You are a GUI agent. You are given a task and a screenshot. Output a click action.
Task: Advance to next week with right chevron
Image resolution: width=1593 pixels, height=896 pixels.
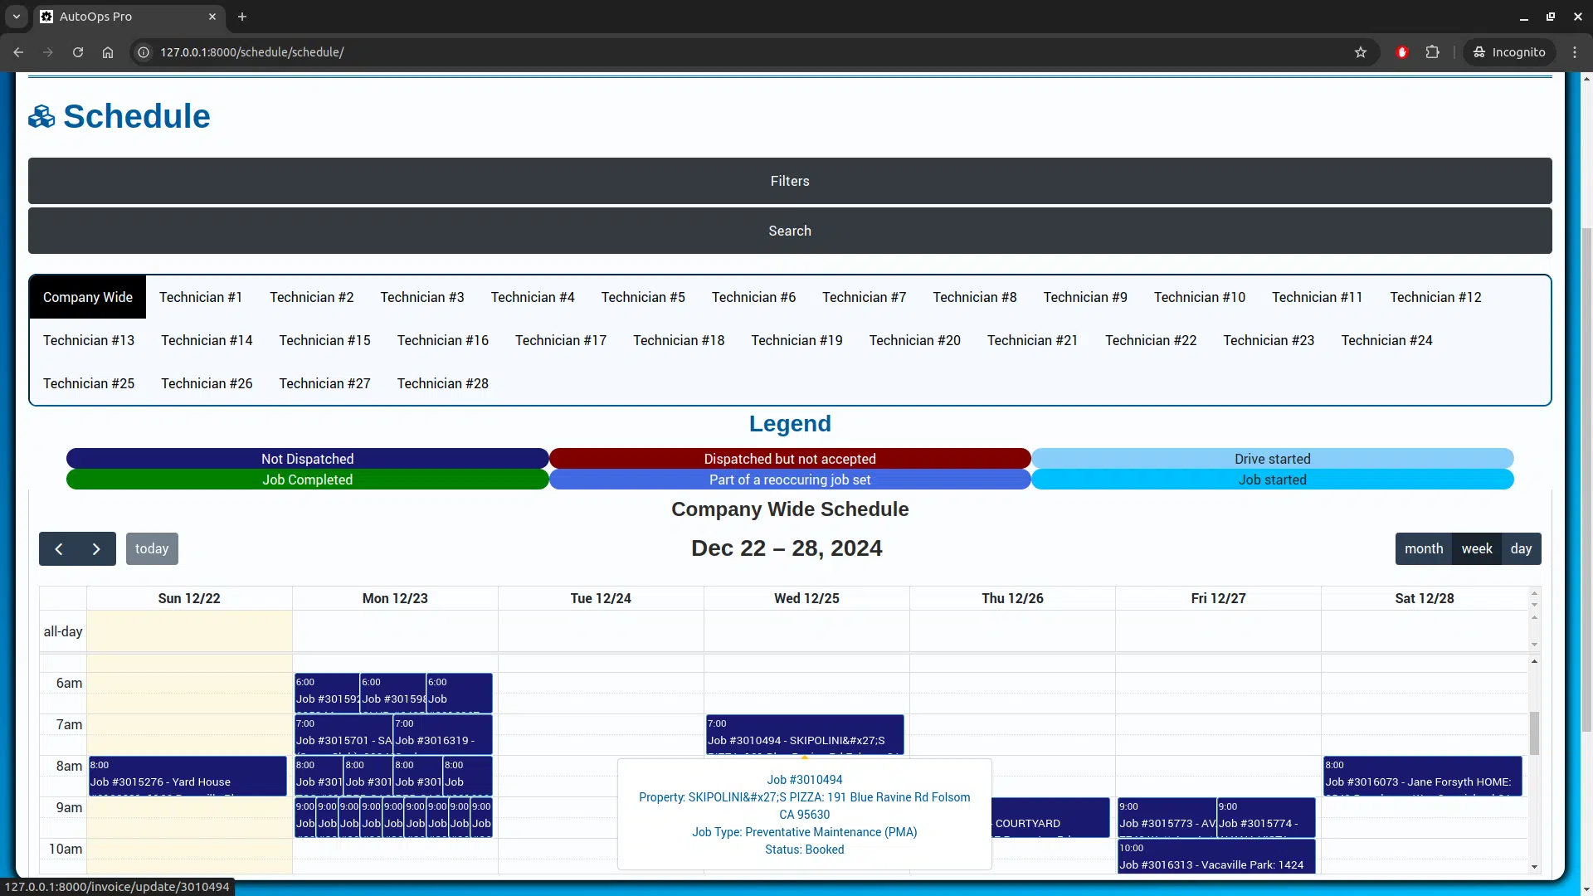96,549
